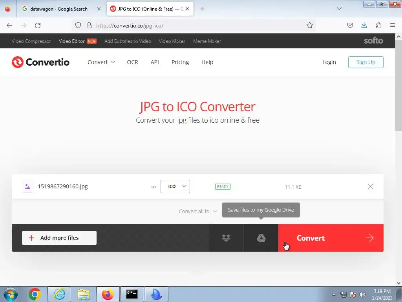
Task: Launch Internet Explorer from the taskbar
Action: 59,294
